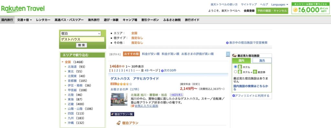Switch to the 海外 tab
This screenshot has width=331, height=128.
click(262, 60)
